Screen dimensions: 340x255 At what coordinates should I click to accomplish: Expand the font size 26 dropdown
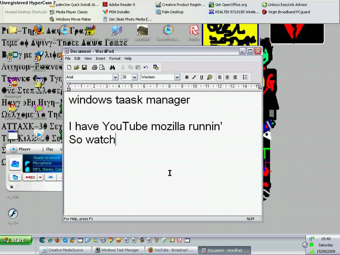coord(135,77)
